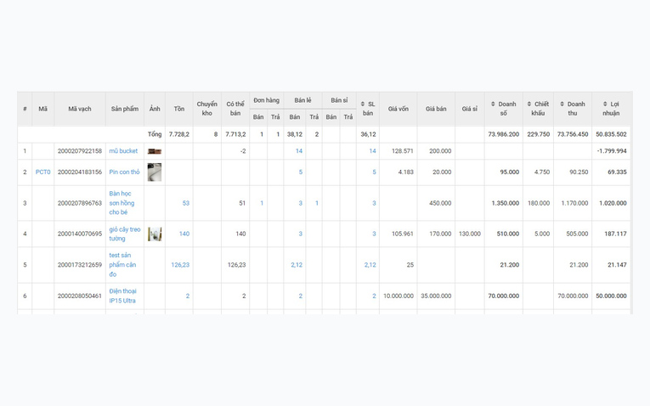Image resolution: width=650 pixels, height=406 pixels.
Task: Click revenue 70.000.000 in Doanh số column
Action: [504, 296]
